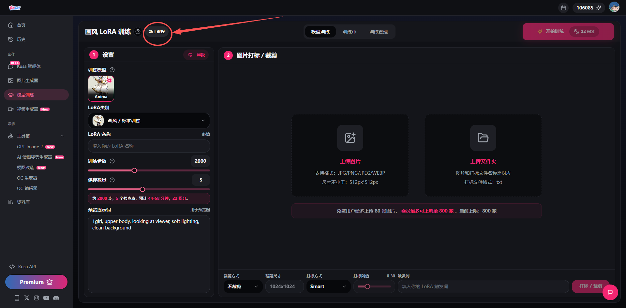626x308 pixels.
Task: Click help icon next to 画风 LoRA 训练 title
Action: pyautogui.click(x=138, y=32)
